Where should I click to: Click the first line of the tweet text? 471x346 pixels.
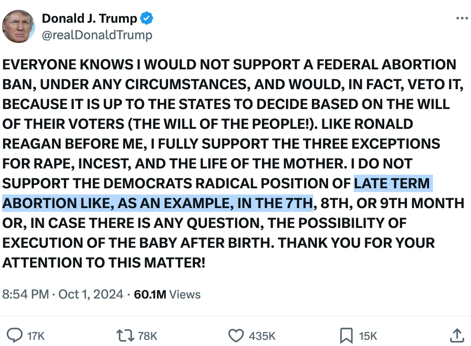pos(229,64)
